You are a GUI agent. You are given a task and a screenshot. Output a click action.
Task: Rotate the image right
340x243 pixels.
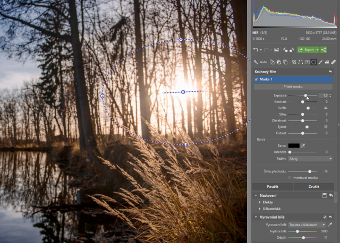coord(292,50)
